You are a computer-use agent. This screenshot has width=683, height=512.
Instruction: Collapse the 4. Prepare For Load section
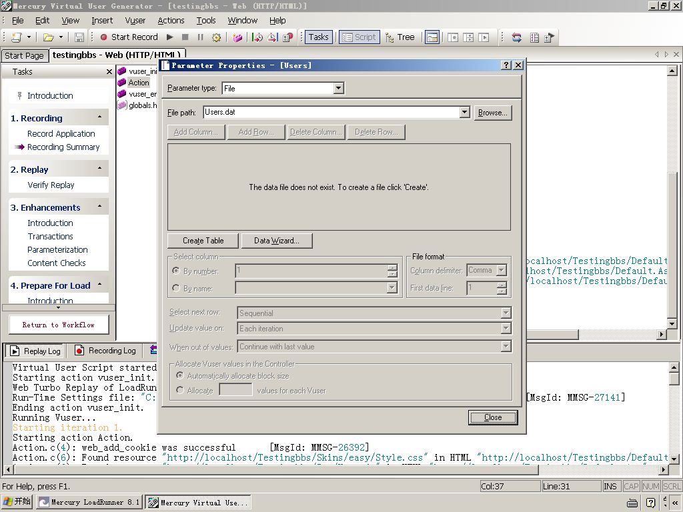[100, 284]
